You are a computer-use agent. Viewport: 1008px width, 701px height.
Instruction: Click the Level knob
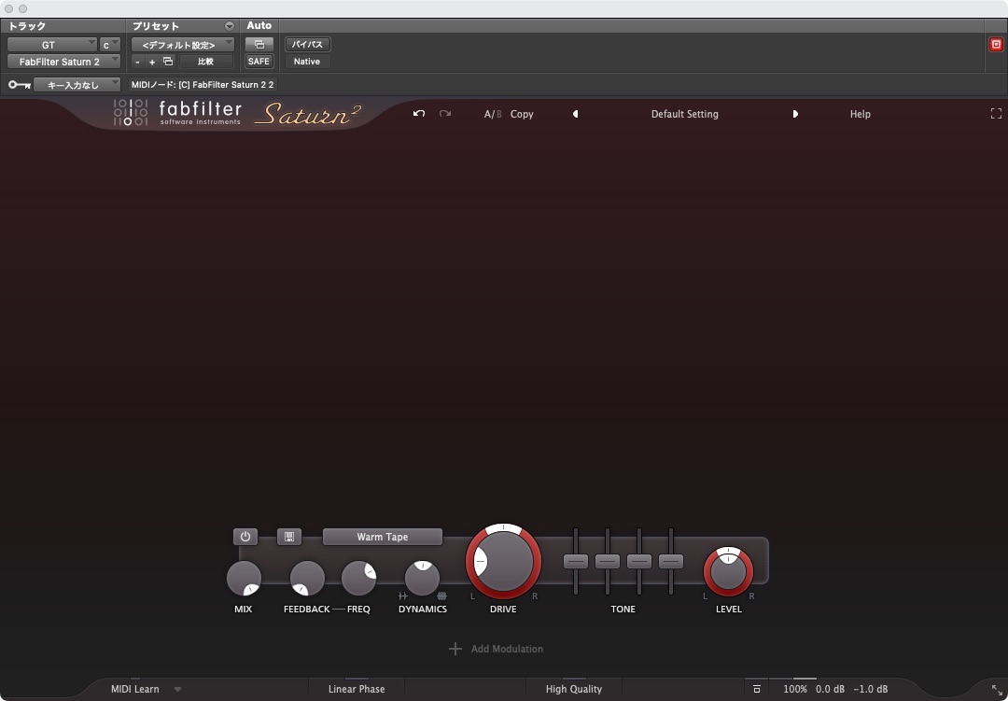pyautogui.click(x=728, y=572)
